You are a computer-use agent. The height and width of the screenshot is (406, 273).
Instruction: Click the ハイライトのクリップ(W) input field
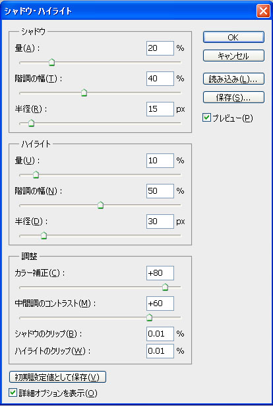(160, 351)
